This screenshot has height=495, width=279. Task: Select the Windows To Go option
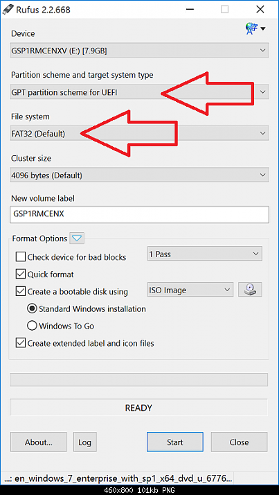[32, 326]
